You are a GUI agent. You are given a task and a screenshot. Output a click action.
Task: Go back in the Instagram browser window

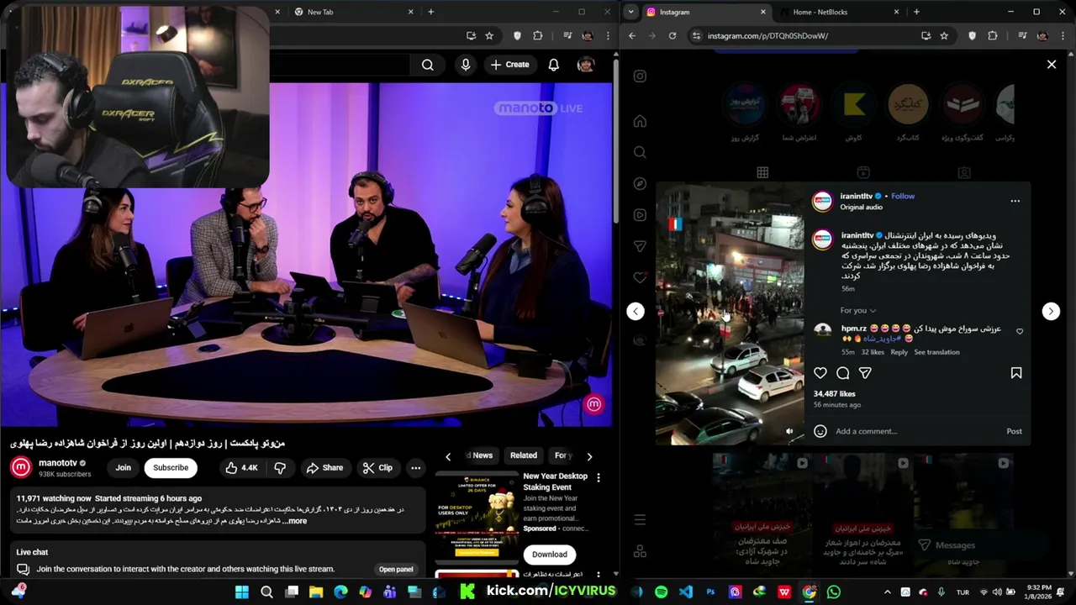coord(630,35)
